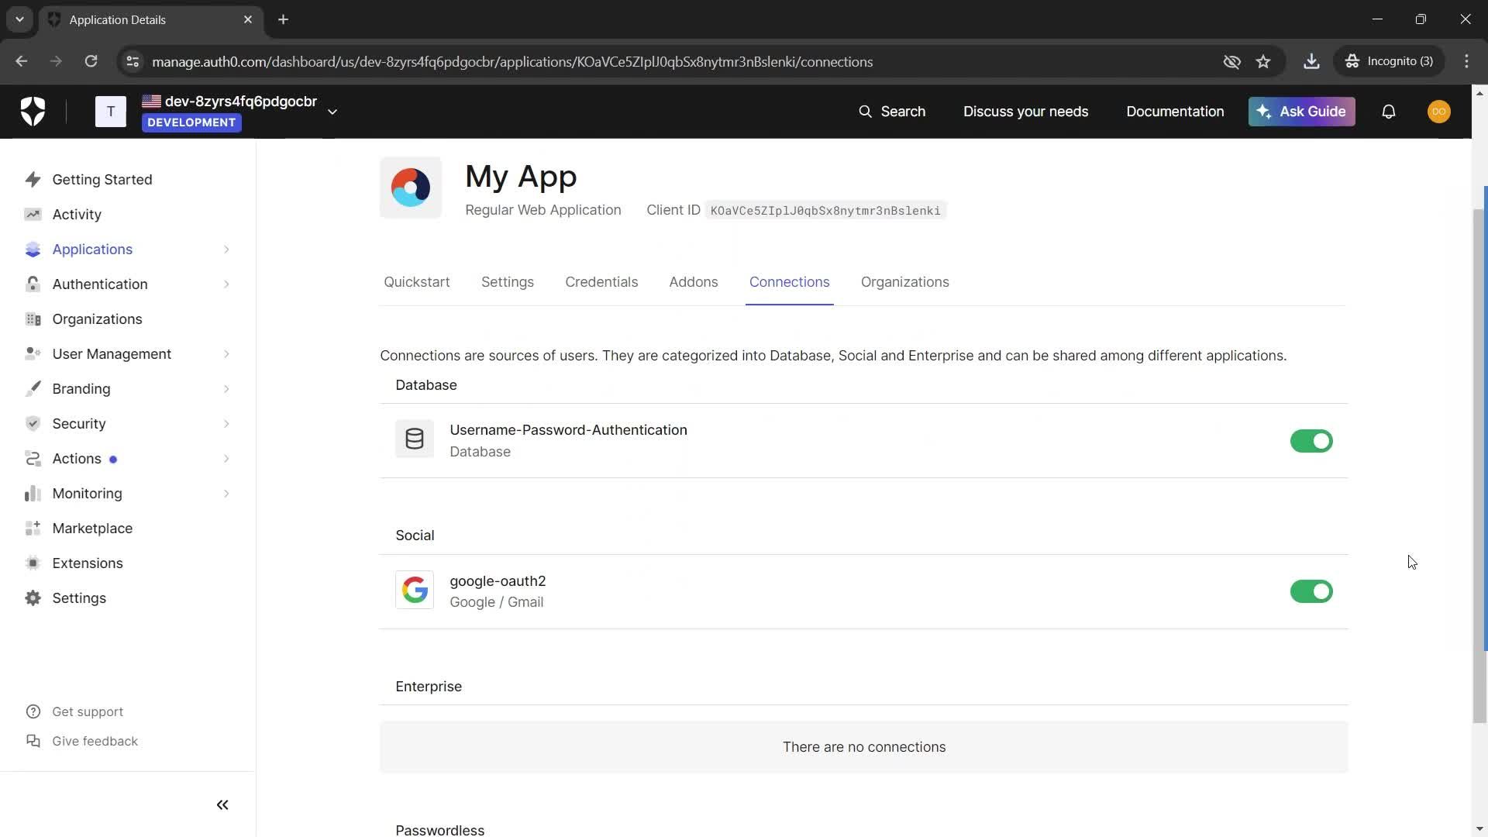Disable Username-Password-Authentication connection toggle
The image size is (1488, 837).
pyautogui.click(x=1311, y=441)
